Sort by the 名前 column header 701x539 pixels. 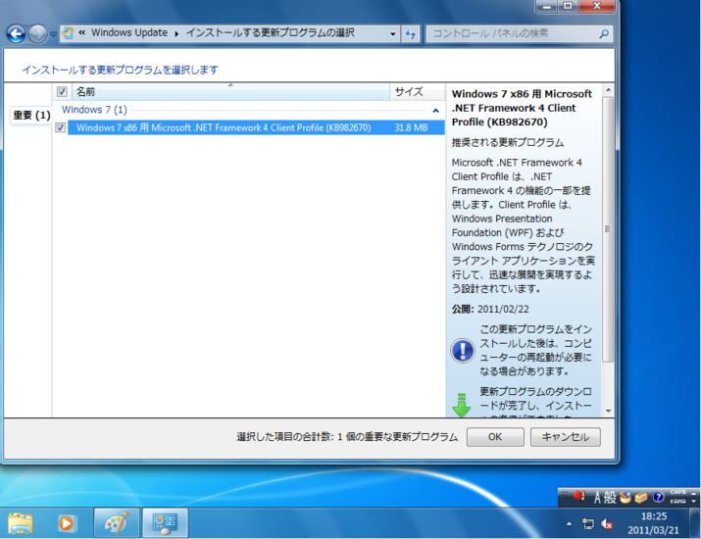point(230,91)
